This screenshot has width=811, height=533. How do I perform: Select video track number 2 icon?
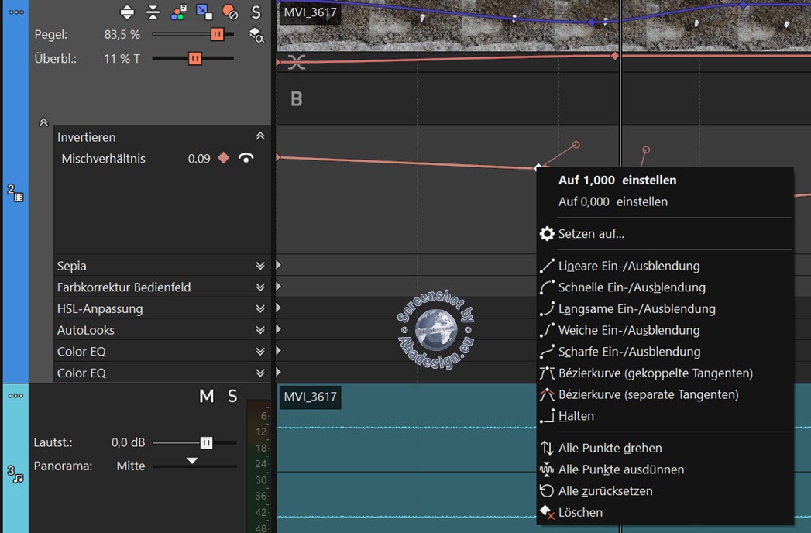pyautogui.click(x=15, y=193)
